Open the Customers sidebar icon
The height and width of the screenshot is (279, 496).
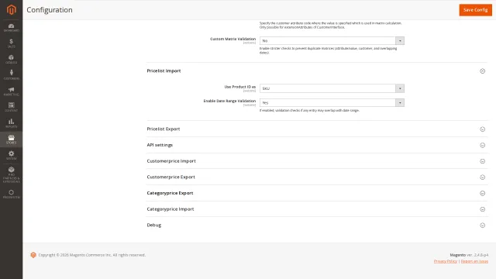[12, 75]
